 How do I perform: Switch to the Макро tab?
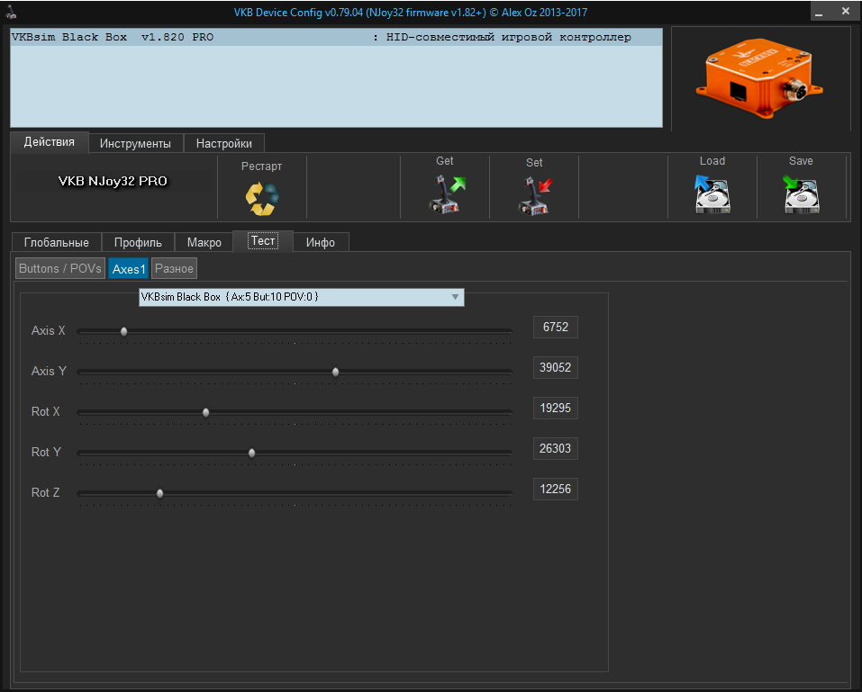point(204,242)
